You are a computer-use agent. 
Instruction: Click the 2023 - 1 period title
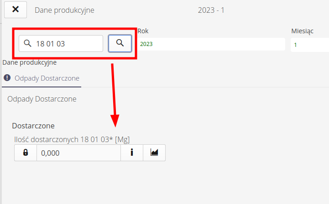click(211, 10)
